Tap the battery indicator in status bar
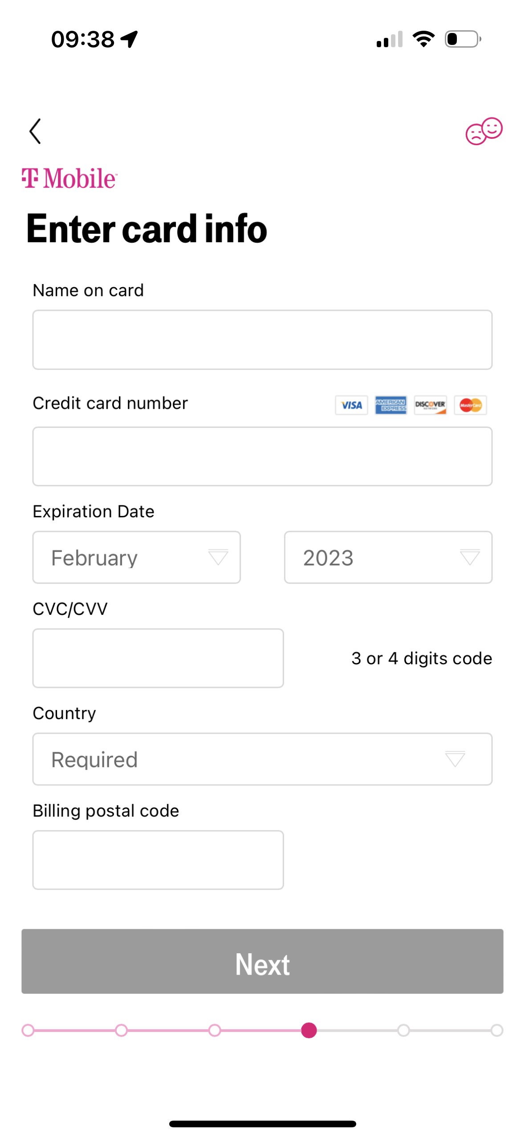Screen dimensions: 525x1138 (x=463, y=39)
